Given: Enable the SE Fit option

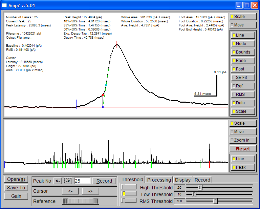Looking at the screenshot, I should pos(243,78).
